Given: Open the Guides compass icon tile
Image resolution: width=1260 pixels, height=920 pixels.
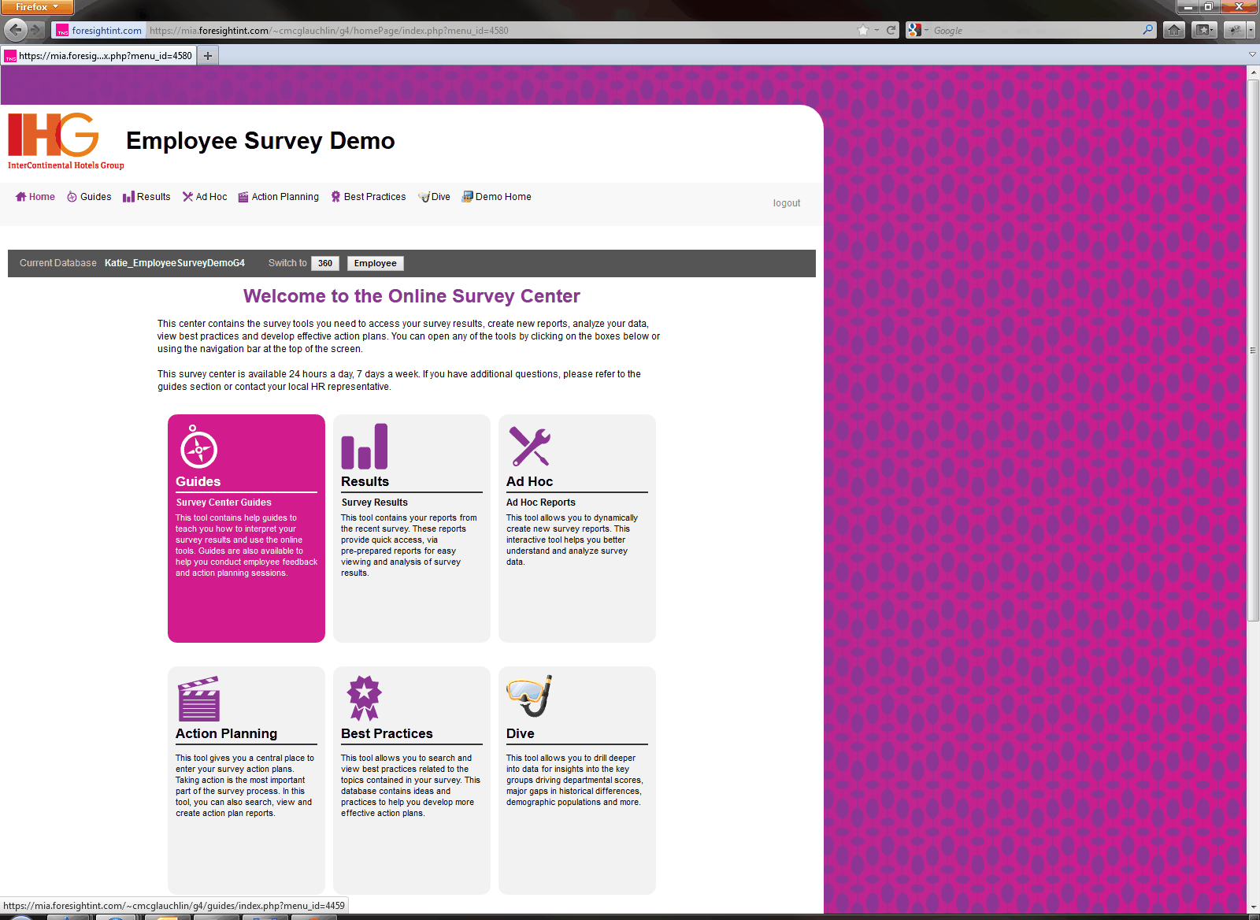Looking at the screenshot, I should click(198, 448).
